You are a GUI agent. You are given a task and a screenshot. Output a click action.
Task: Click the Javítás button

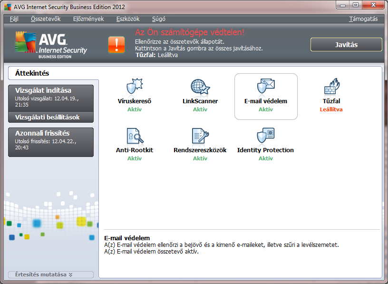(x=346, y=45)
